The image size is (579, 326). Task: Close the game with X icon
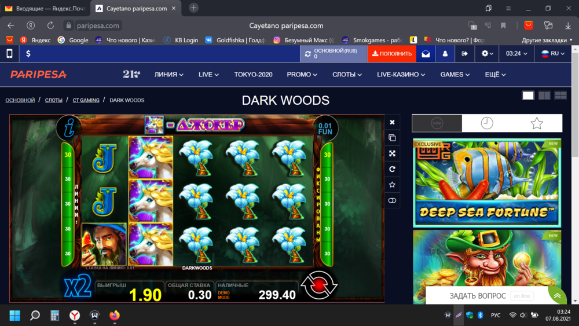coord(392,122)
